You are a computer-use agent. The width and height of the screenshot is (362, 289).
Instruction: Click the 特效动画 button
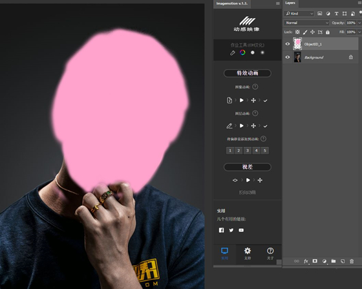[x=247, y=73]
